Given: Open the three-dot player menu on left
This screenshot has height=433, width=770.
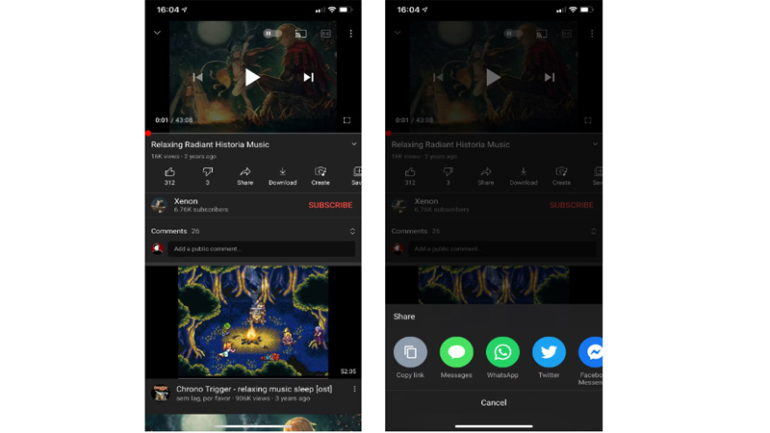Looking at the screenshot, I should pyautogui.click(x=350, y=34).
